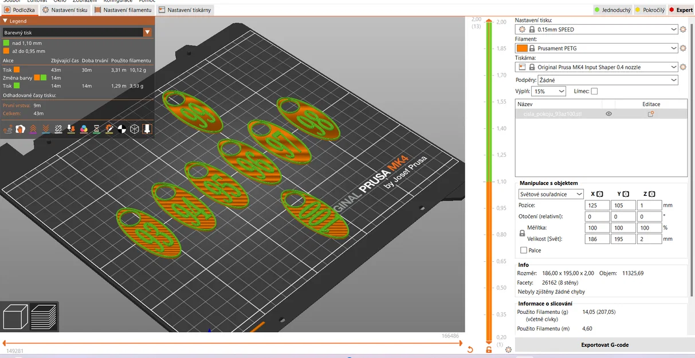Toggle shells wireframe cube icon

(134, 129)
